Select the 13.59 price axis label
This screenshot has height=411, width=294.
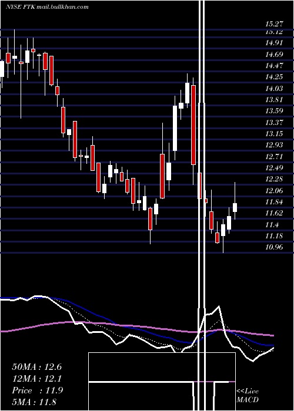click(274, 110)
